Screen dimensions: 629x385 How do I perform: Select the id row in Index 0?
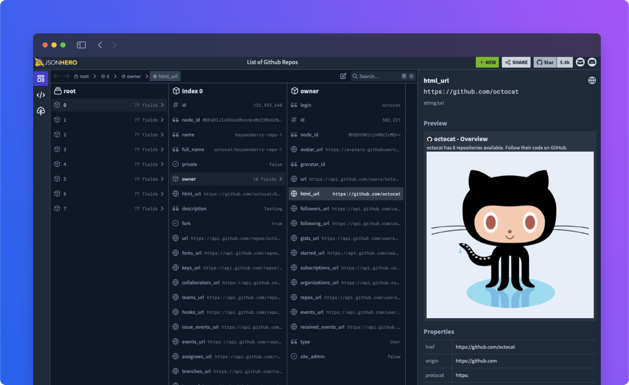227,105
